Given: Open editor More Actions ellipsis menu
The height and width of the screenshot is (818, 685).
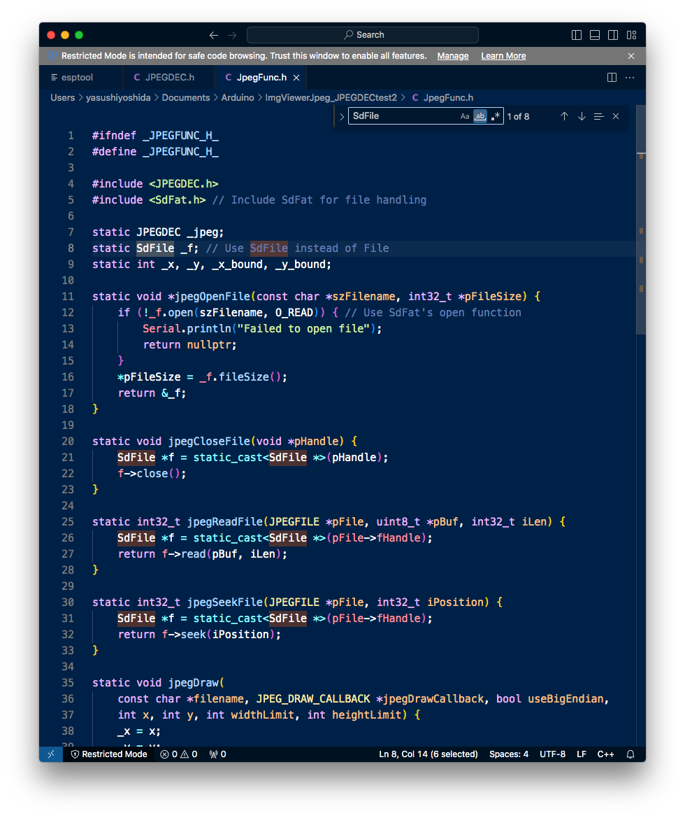Looking at the screenshot, I should 630,77.
